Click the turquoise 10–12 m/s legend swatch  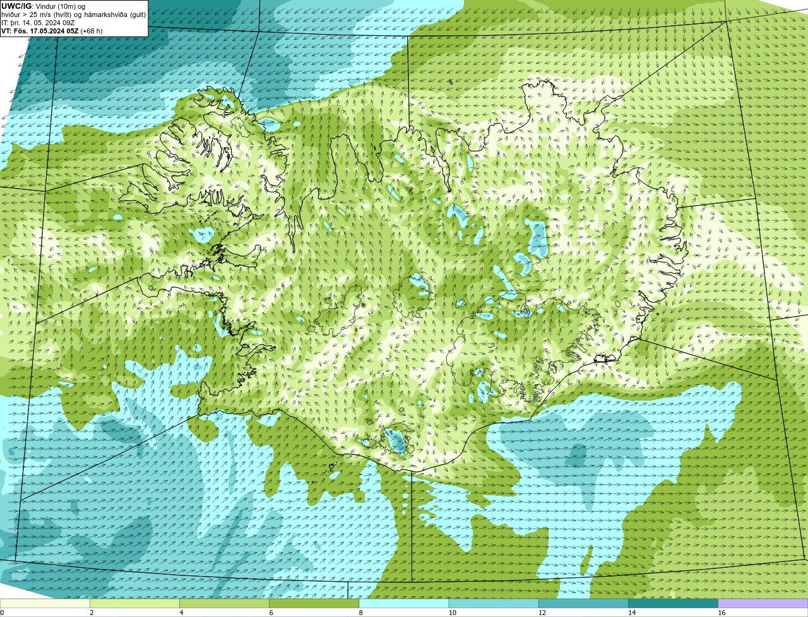[494, 604]
